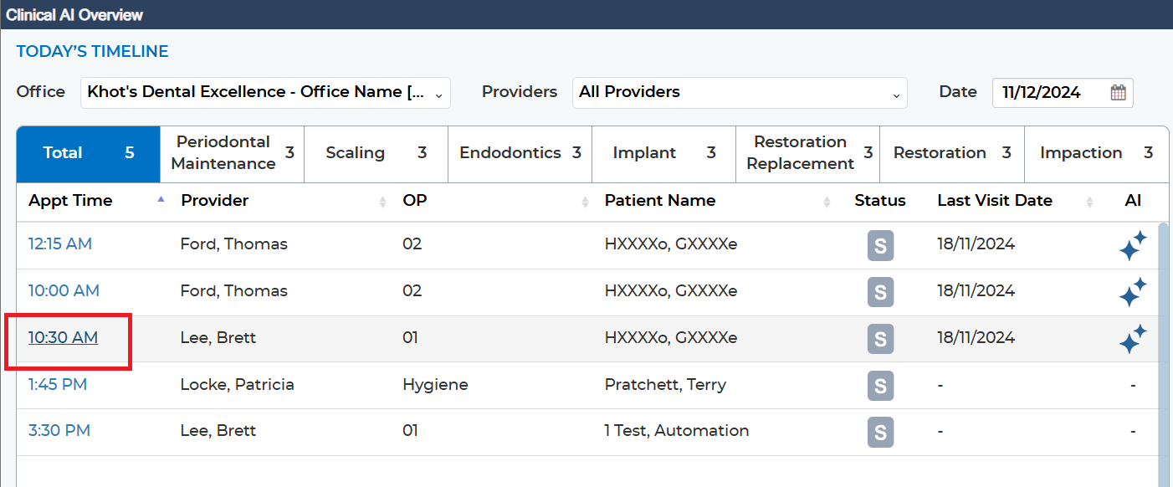The image size is (1173, 487).
Task: Click OP 02 in 10:00 AM row
Action: click(412, 291)
